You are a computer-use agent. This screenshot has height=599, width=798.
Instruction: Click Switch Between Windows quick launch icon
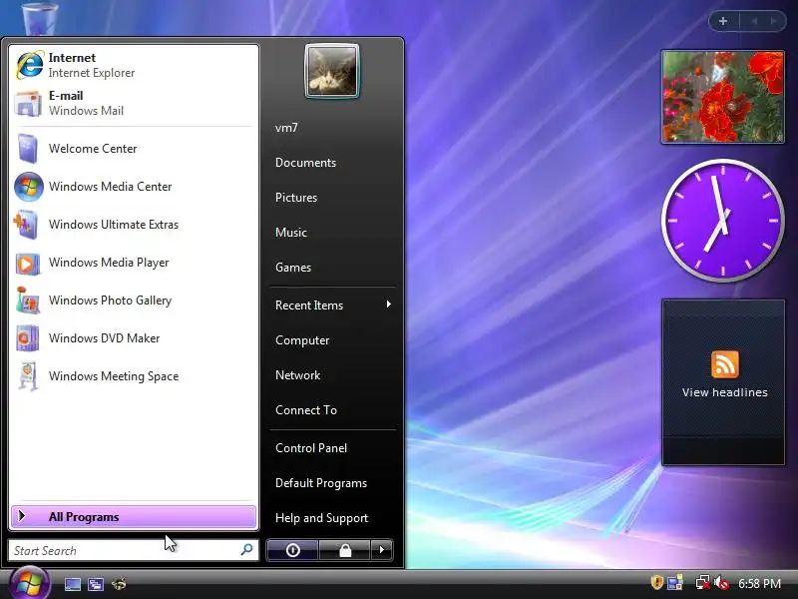pos(96,584)
